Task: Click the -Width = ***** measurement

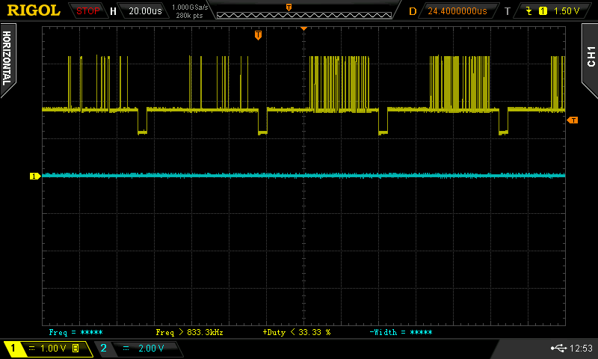Action: coord(401,332)
